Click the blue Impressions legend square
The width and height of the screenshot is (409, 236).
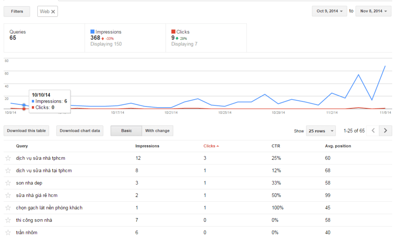tap(92, 31)
